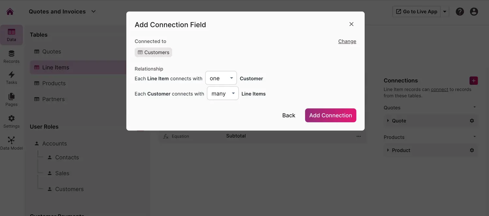489x216 pixels.
Task: Expand the Quotes and Invoices app menu
Action: click(94, 12)
